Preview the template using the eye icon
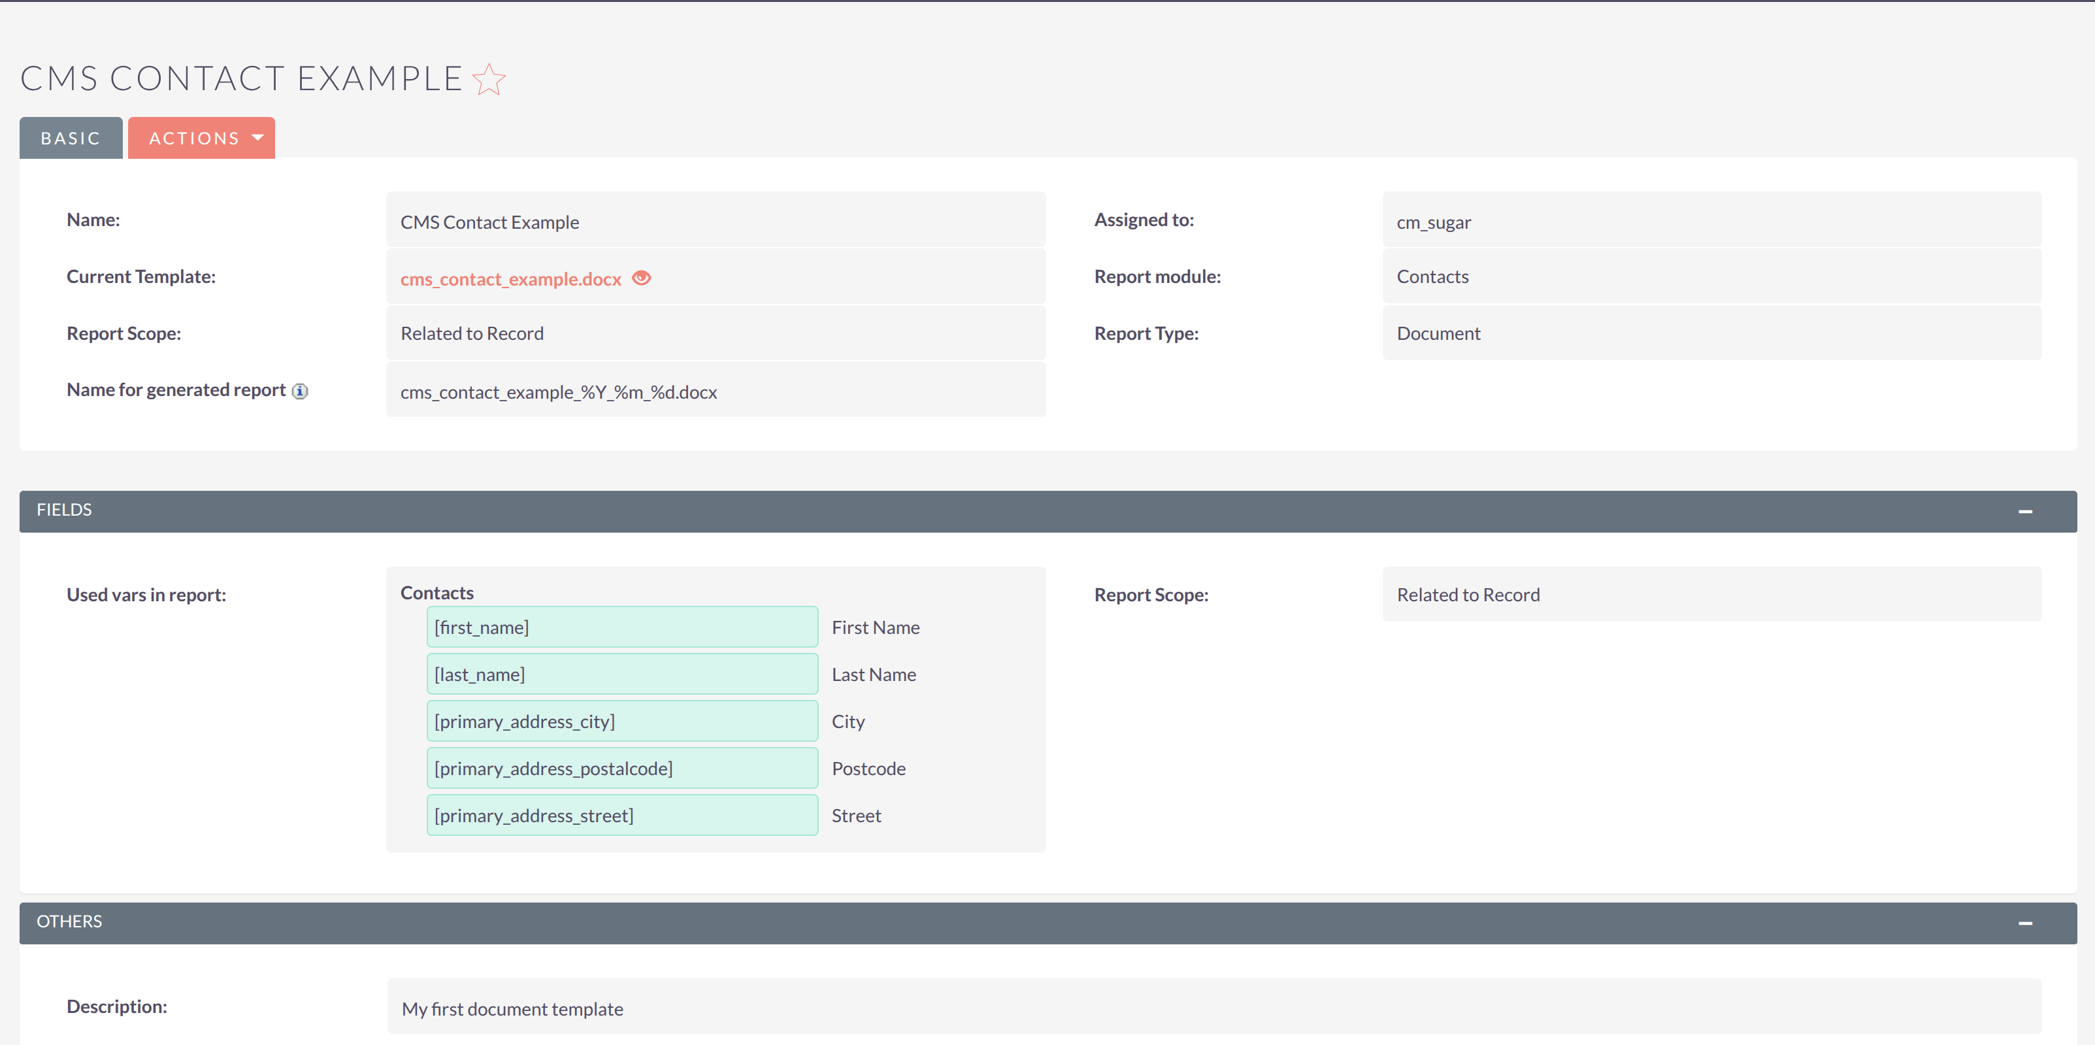 pyautogui.click(x=641, y=278)
